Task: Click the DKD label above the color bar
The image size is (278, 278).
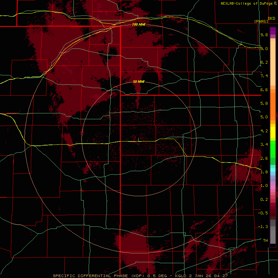Action: click(272, 19)
